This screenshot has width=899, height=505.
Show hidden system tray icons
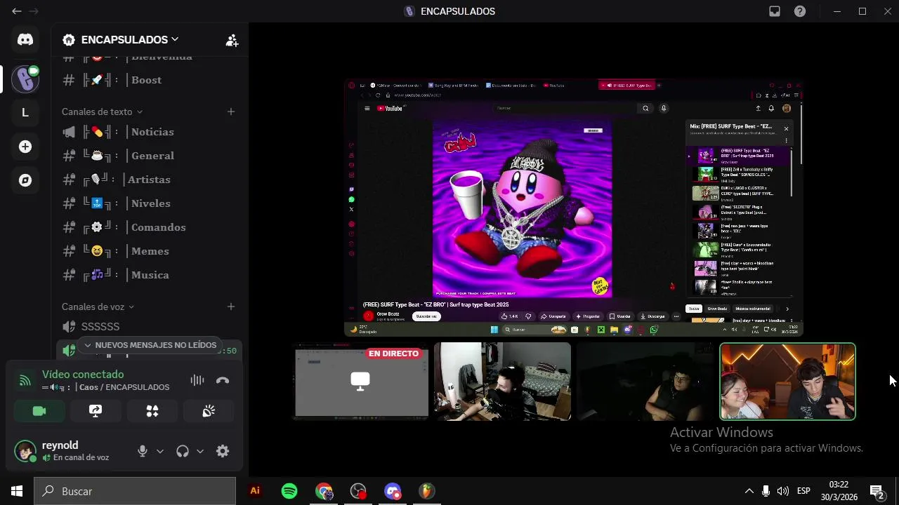coord(749,491)
